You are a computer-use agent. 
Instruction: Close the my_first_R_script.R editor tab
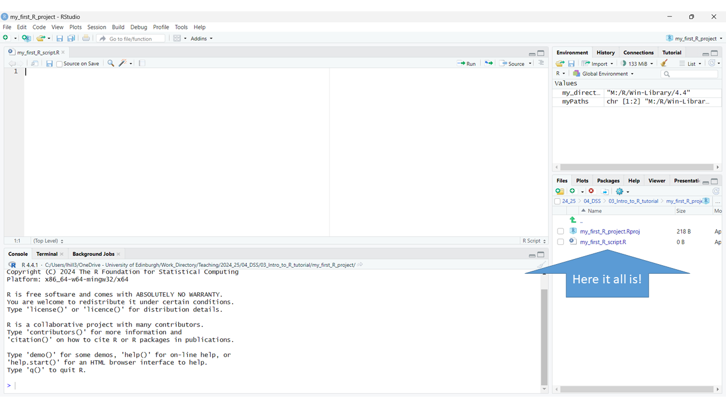[x=63, y=52]
